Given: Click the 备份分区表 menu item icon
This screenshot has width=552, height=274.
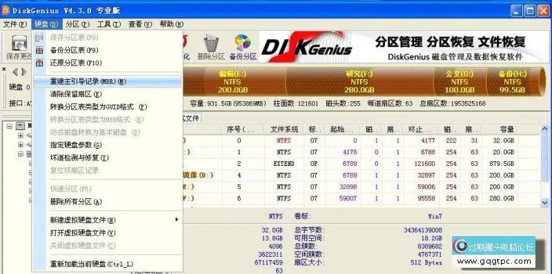Looking at the screenshot, I should pyautogui.click(x=39, y=50).
